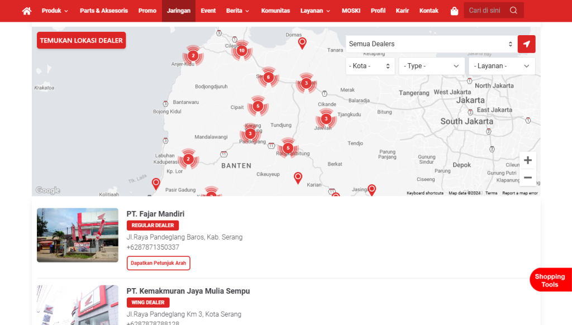Click the cluster marker showing 6

pos(268,77)
